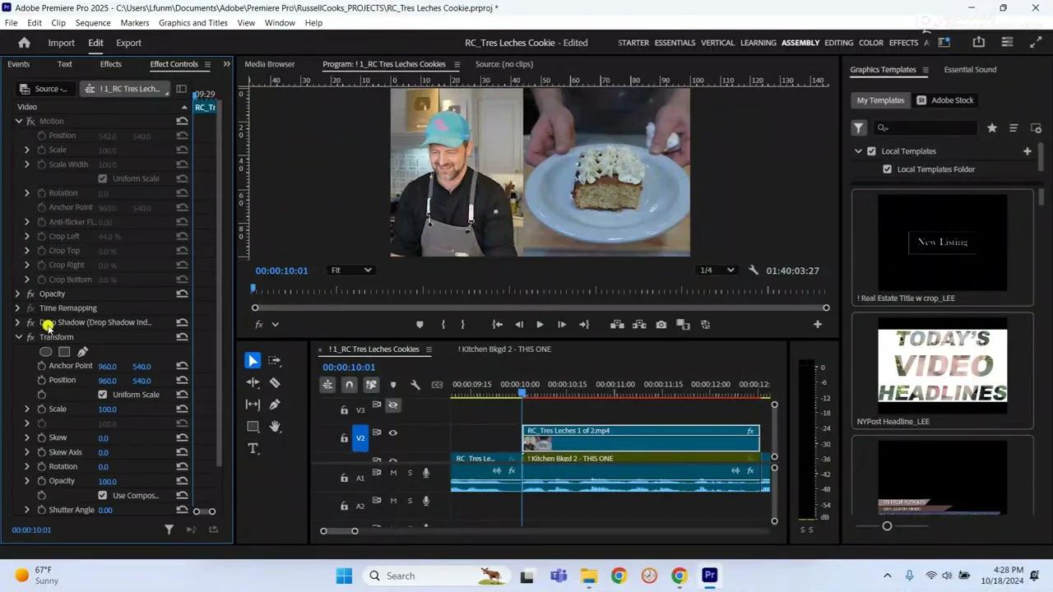
Task: Select the Razor tool
Action: click(276, 382)
